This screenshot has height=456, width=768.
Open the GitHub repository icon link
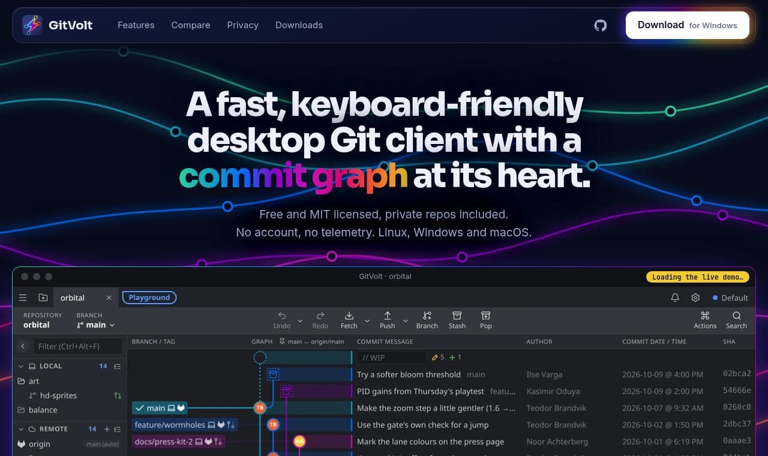click(x=601, y=25)
